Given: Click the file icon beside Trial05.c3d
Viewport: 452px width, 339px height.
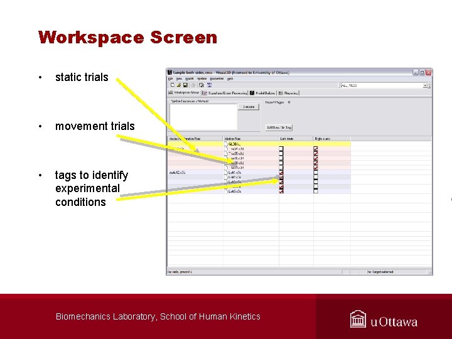Looking at the screenshot, I should [x=226, y=153].
